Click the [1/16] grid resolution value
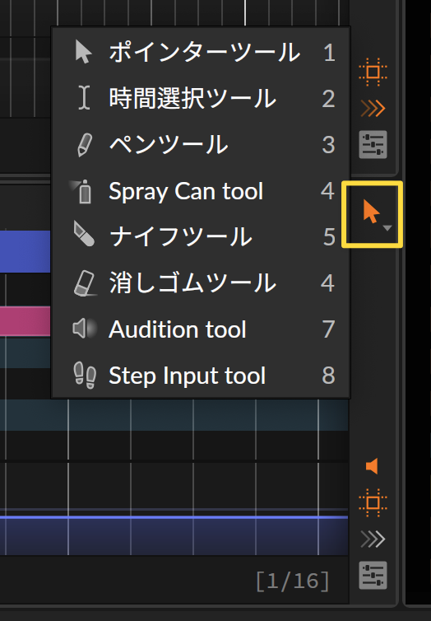This screenshot has height=621, width=431. pyautogui.click(x=293, y=581)
